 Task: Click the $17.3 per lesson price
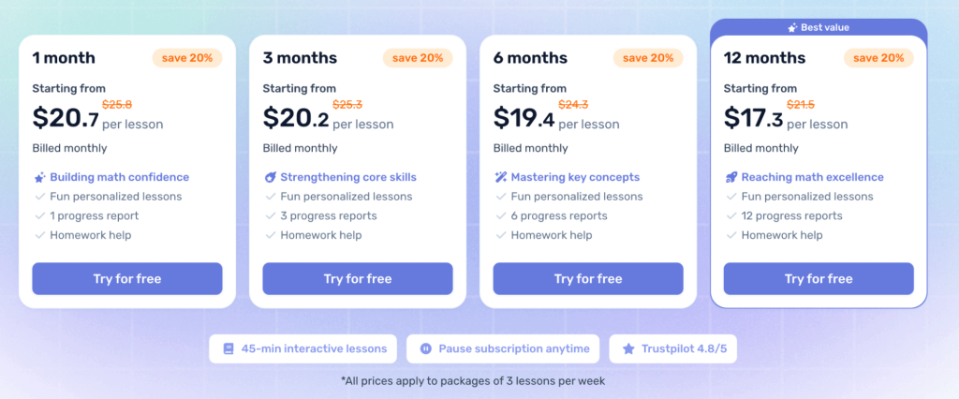[x=785, y=119]
